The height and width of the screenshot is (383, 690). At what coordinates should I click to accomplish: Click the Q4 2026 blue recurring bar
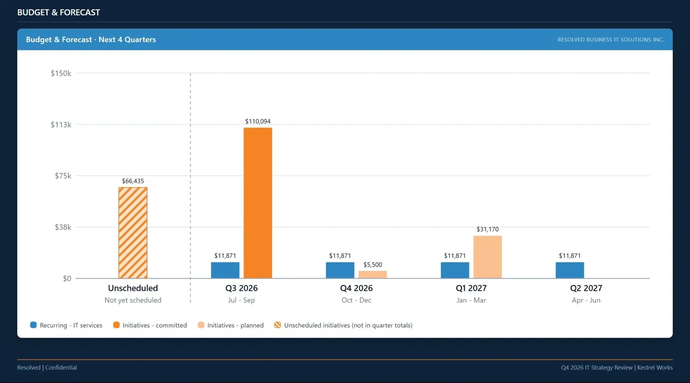pyautogui.click(x=340, y=270)
